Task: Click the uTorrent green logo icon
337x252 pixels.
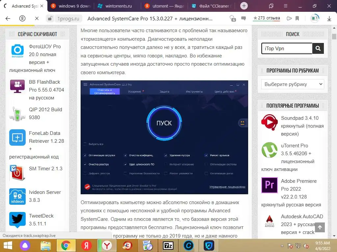Action: (270, 150)
